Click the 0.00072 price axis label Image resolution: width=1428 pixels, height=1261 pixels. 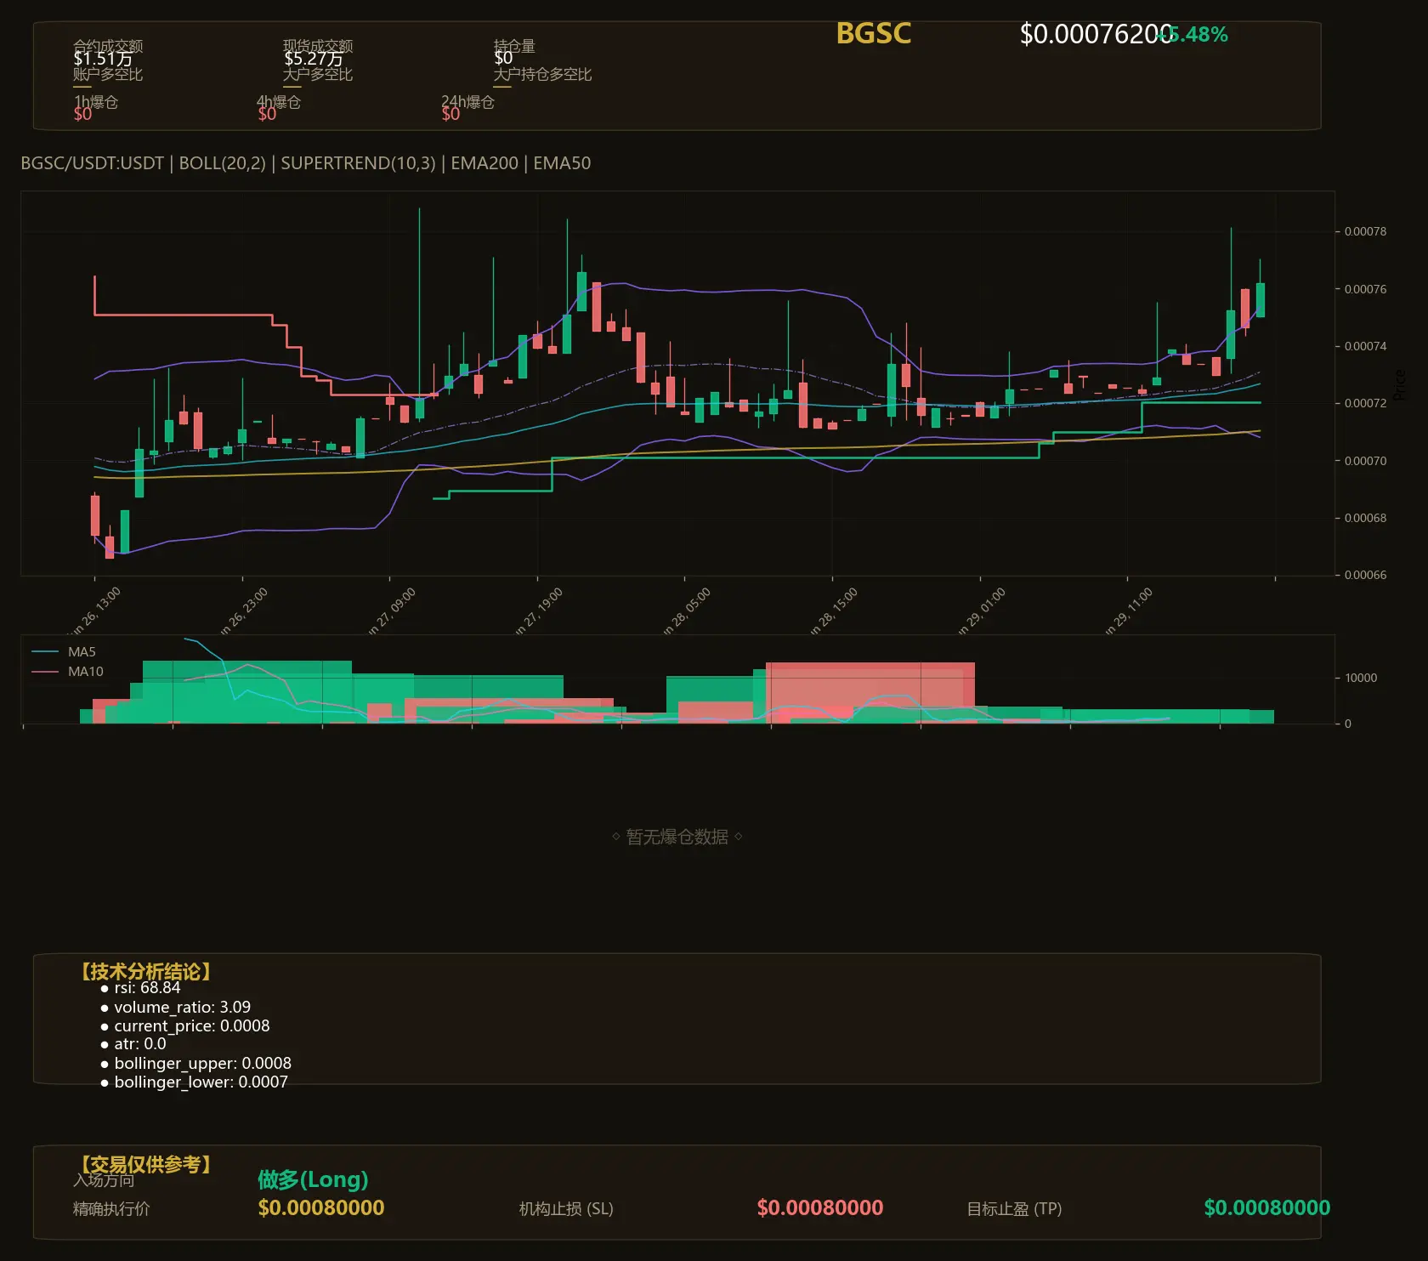(1365, 403)
